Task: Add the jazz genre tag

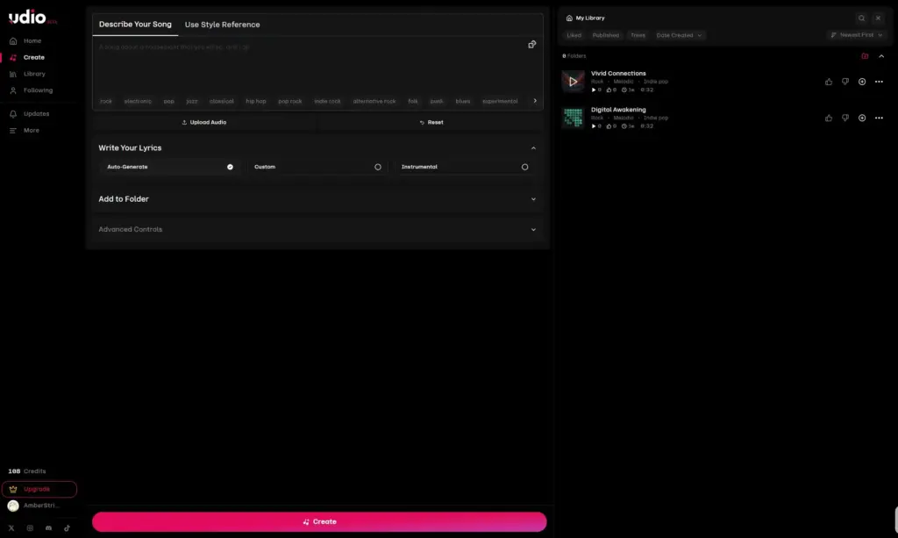Action: click(x=192, y=102)
